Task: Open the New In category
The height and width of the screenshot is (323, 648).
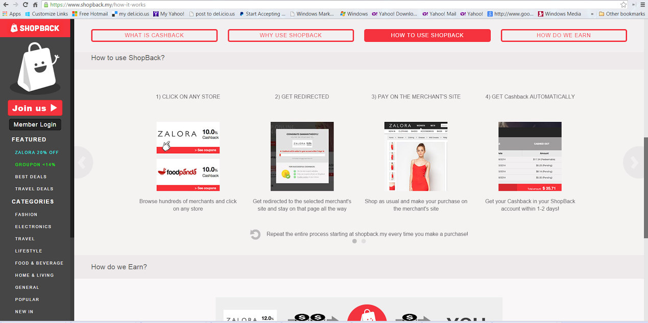Action: (24, 312)
